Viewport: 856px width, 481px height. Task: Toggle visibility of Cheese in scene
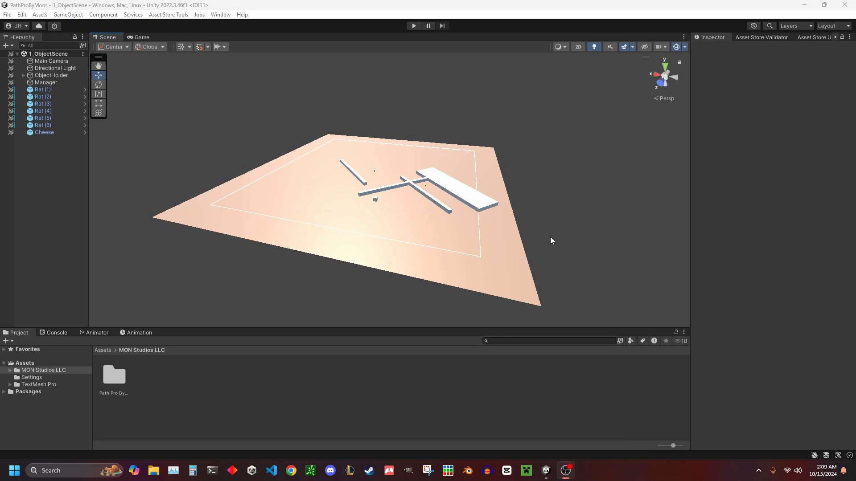click(x=11, y=132)
